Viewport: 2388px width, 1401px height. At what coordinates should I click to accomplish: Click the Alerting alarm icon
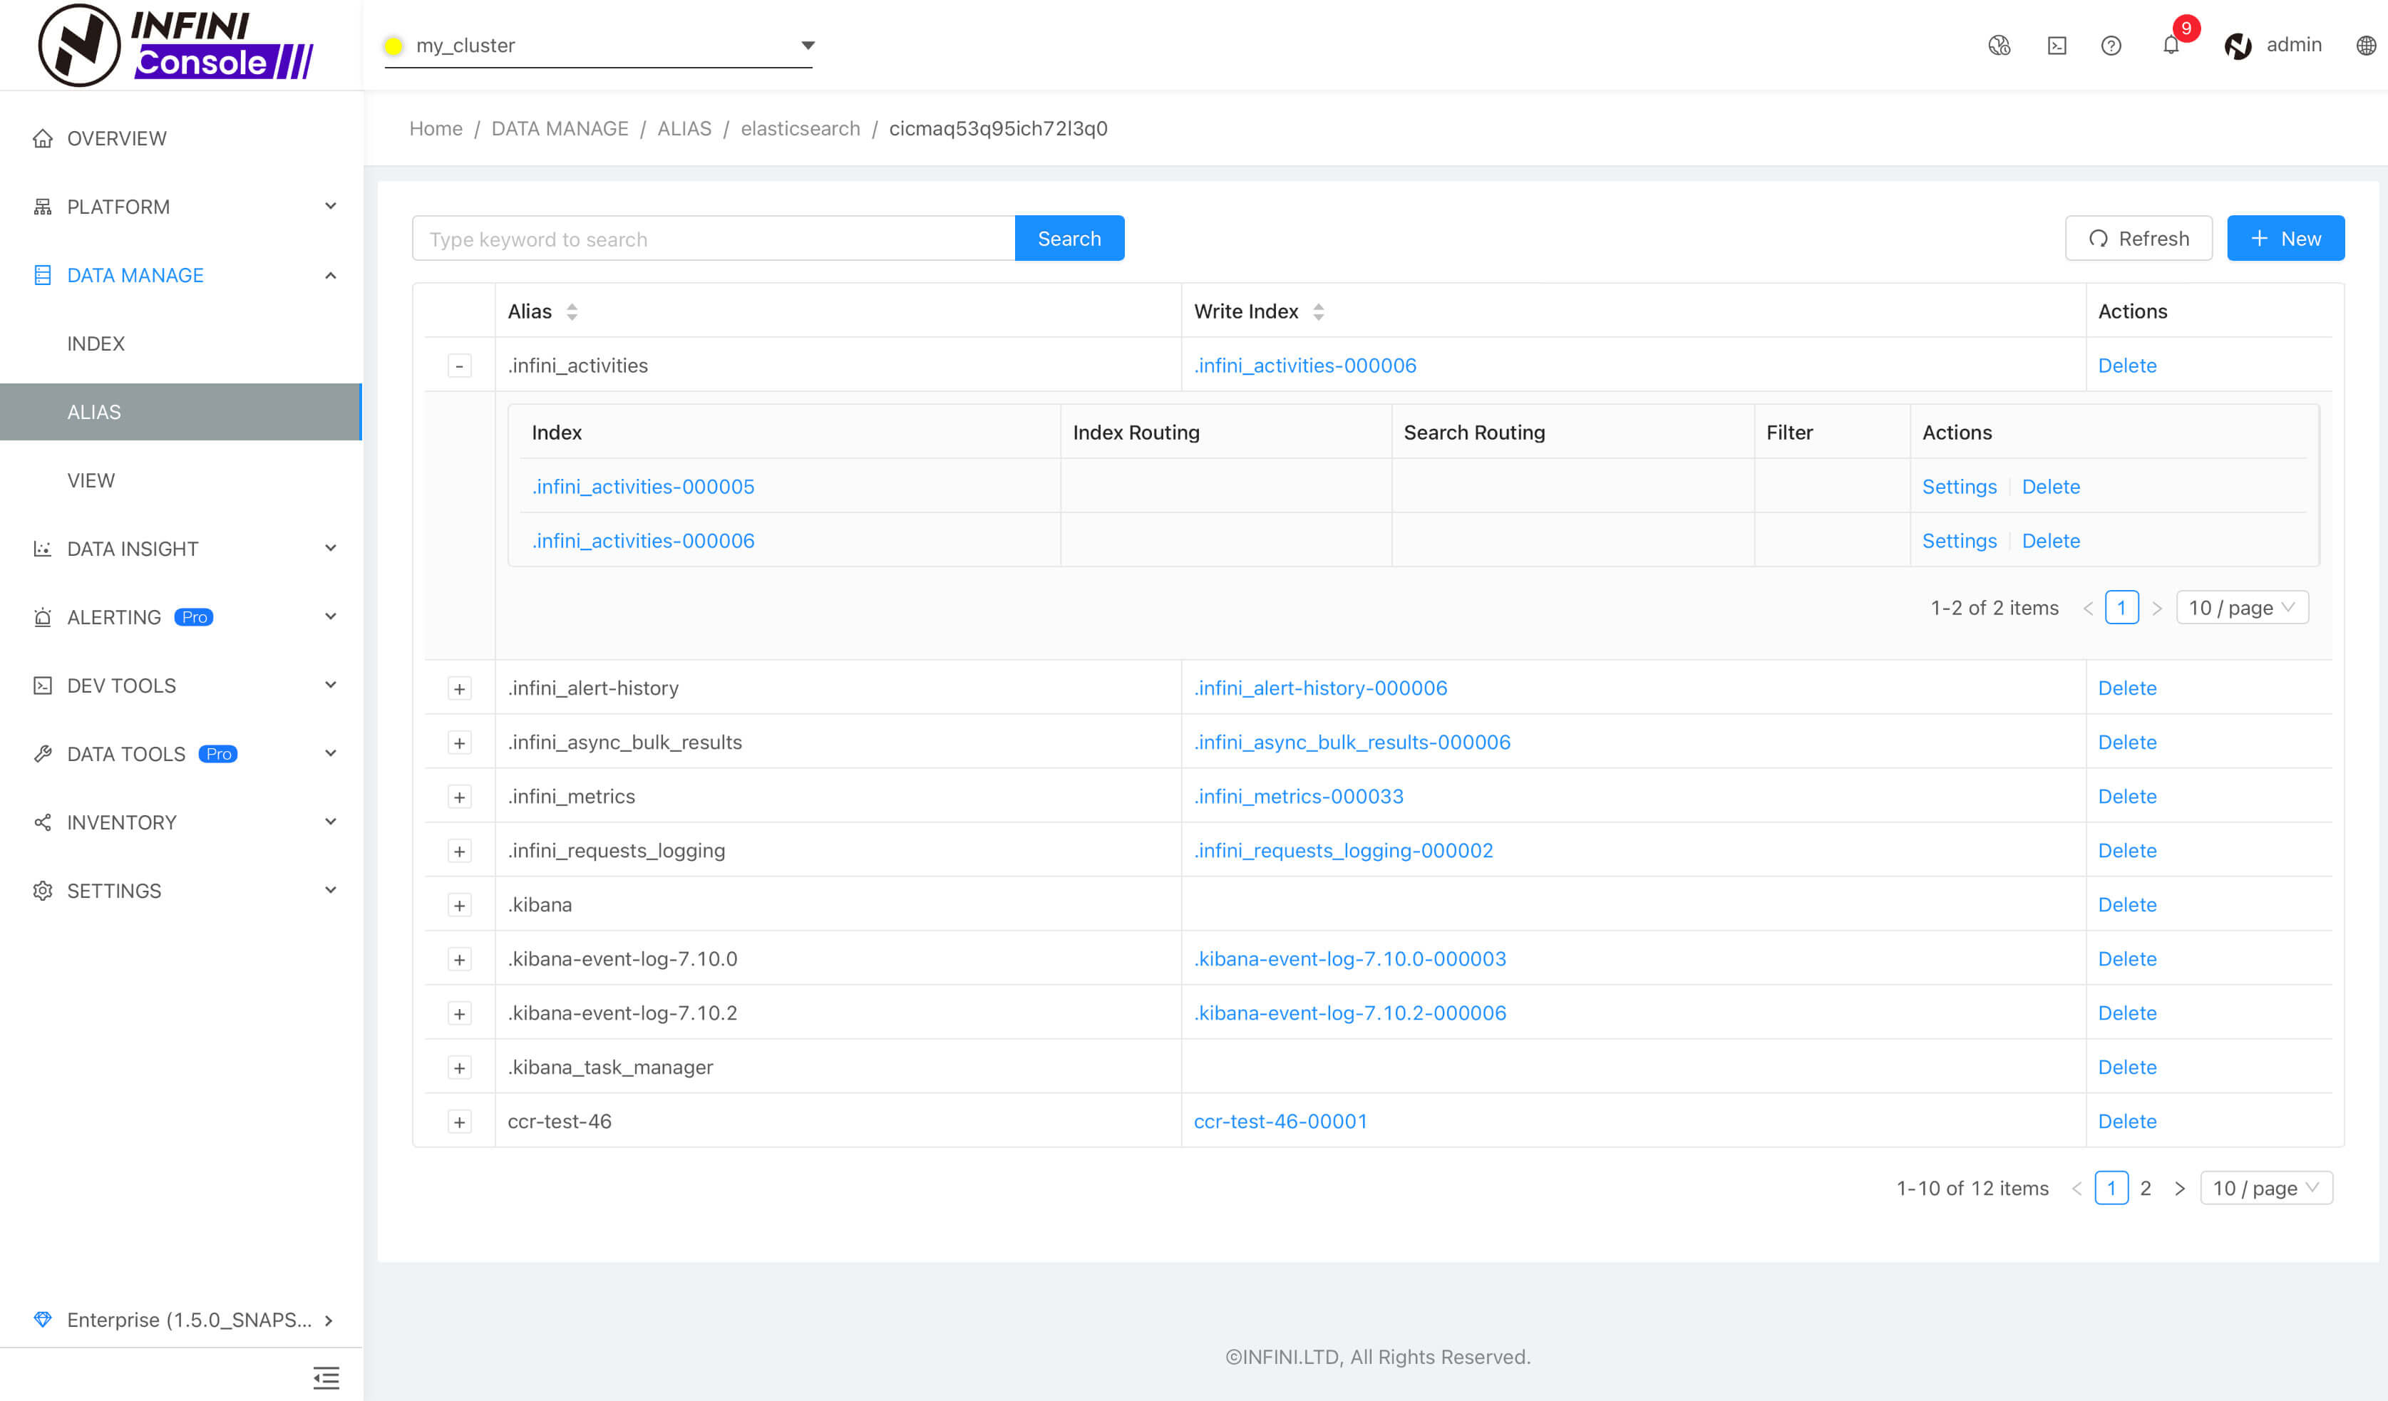43,616
